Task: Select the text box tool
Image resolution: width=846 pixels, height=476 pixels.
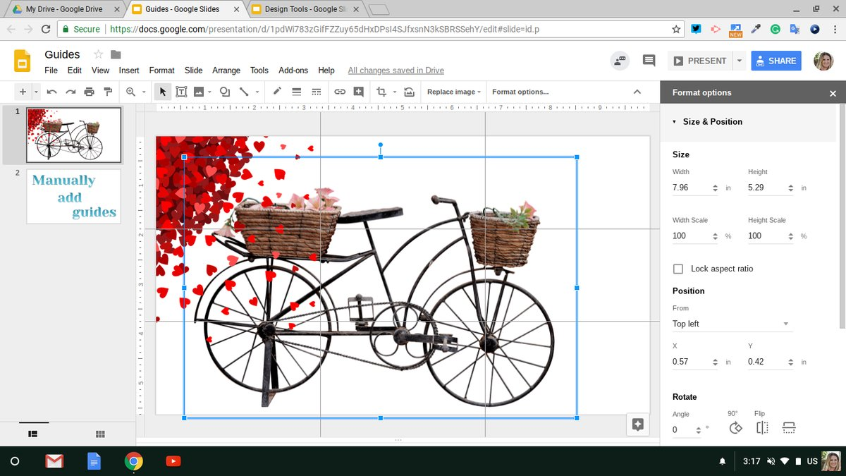Action: (x=181, y=92)
